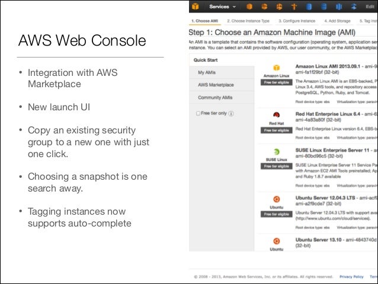This screenshot has width=378, height=284.
Task: Click the third orange service shortcut icon
Action: 279,7
